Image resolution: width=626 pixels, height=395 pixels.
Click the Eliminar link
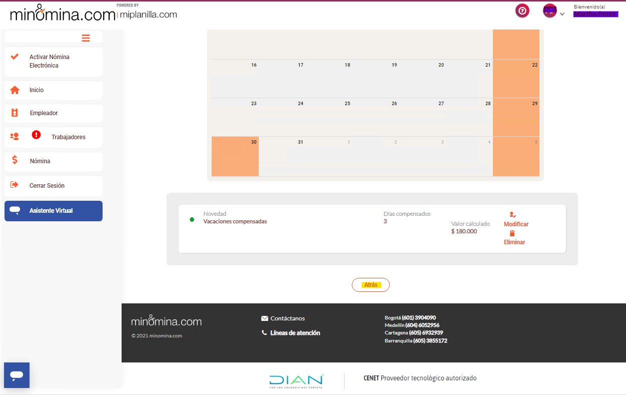tap(514, 242)
